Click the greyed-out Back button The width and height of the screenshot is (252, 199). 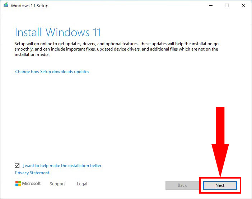point(182,185)
